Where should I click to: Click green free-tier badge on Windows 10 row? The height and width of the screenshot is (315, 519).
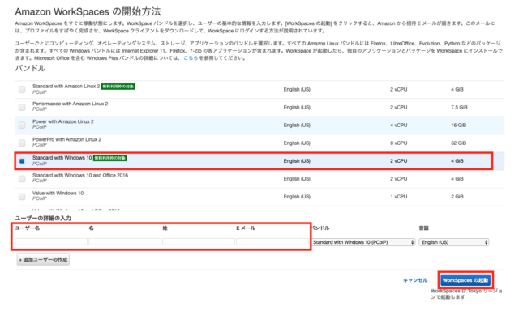point(110,158)
